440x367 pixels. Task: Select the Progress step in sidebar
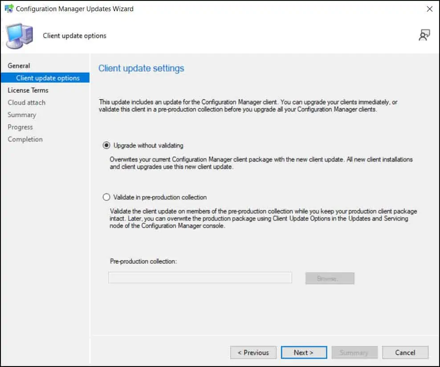tap(20, 127)
